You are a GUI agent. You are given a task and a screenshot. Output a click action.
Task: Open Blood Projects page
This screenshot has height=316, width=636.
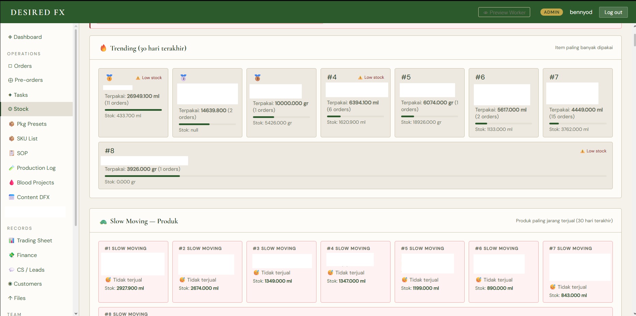[36, 182]
